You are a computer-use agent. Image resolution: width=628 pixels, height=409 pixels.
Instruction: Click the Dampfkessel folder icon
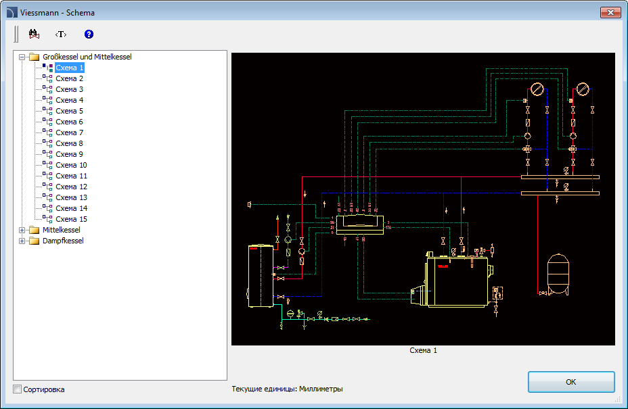click(35, 241)
